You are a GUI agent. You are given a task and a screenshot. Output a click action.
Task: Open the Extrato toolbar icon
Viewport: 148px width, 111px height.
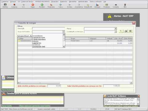point(70,6)
